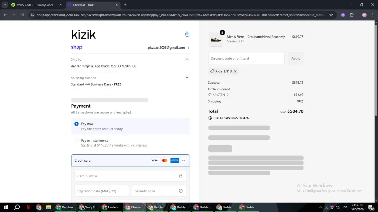
Task: Click the purple extension icon in toolbar
Action: click(x=343, y=15)
